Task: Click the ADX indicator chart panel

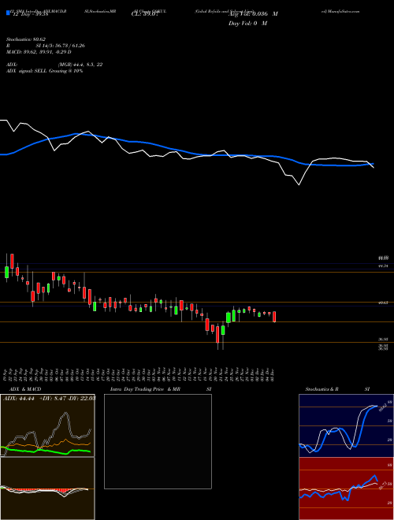Action: click(x=47, y=425)
